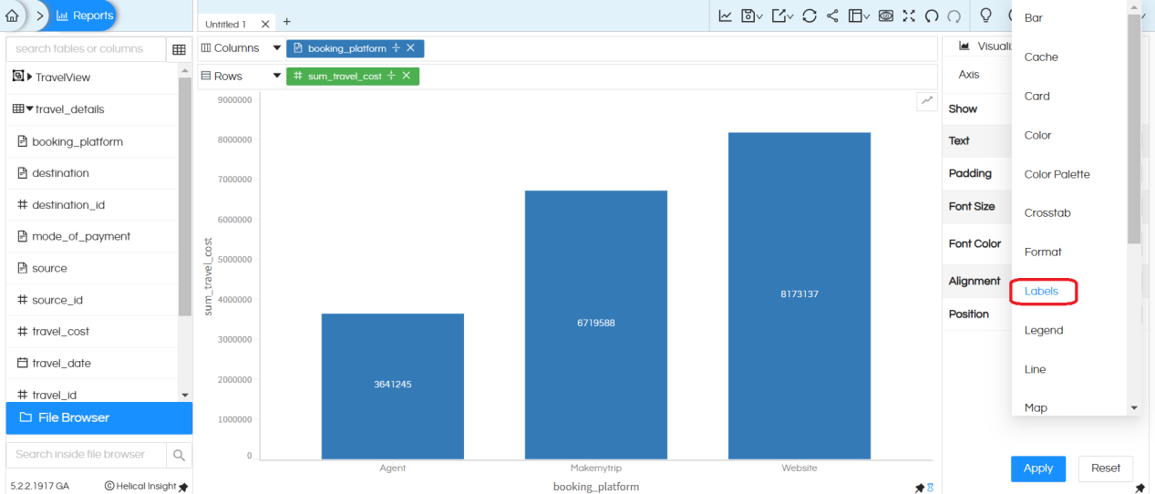Select the travel_cost column
Screen dimensions: 1155x494
click(x=60, y=332)
